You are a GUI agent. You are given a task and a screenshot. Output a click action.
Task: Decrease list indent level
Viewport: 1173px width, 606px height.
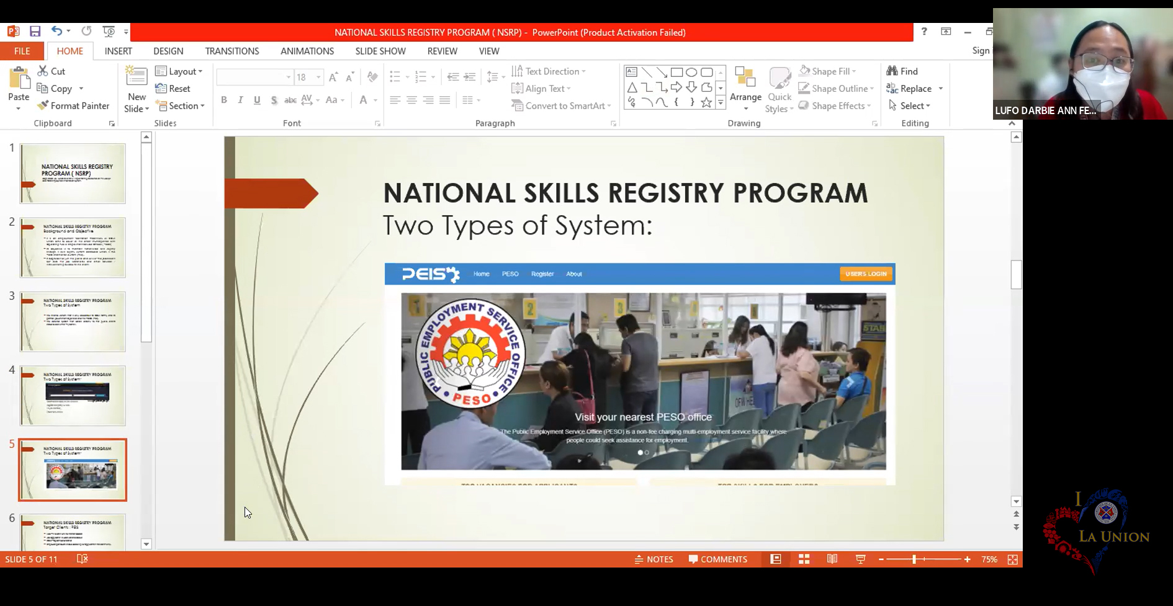coord(453,77)
